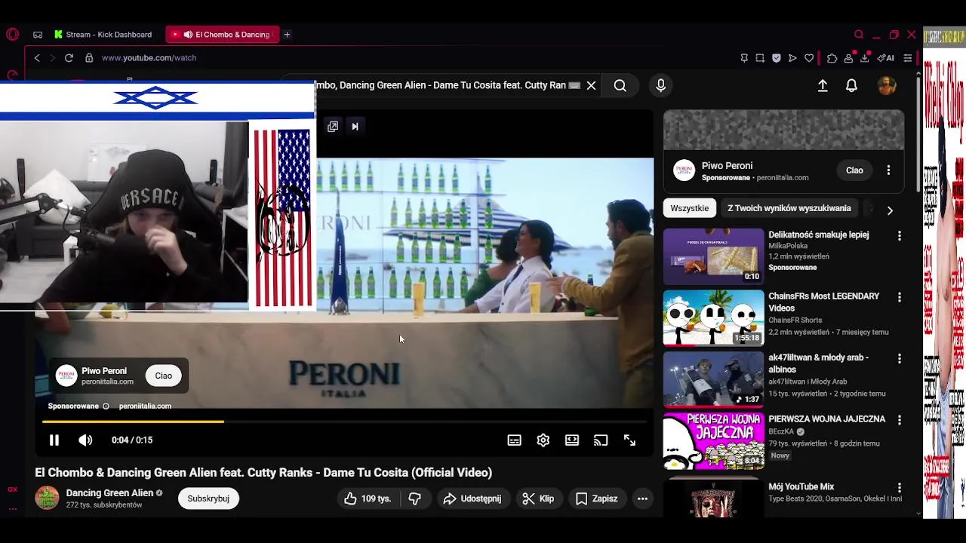Save video with Zapisz
966x543 pixels.
[596, 499]
